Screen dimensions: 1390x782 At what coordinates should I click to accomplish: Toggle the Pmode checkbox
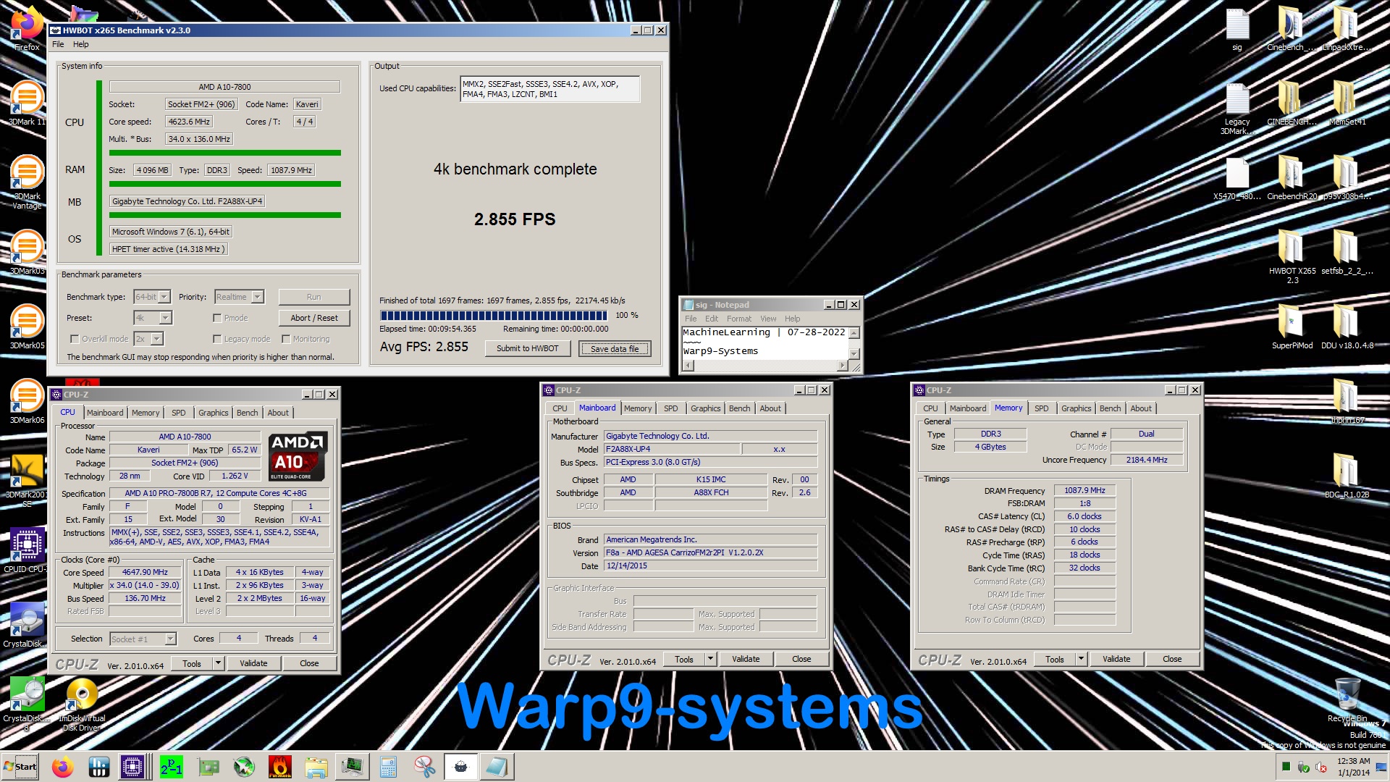(x=217, y=318)
